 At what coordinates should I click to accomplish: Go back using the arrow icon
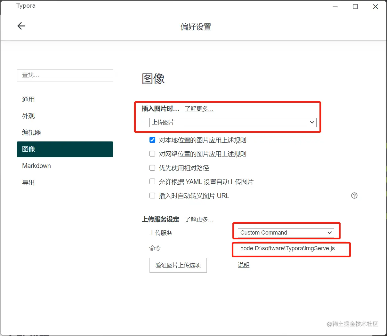point(21,26)
